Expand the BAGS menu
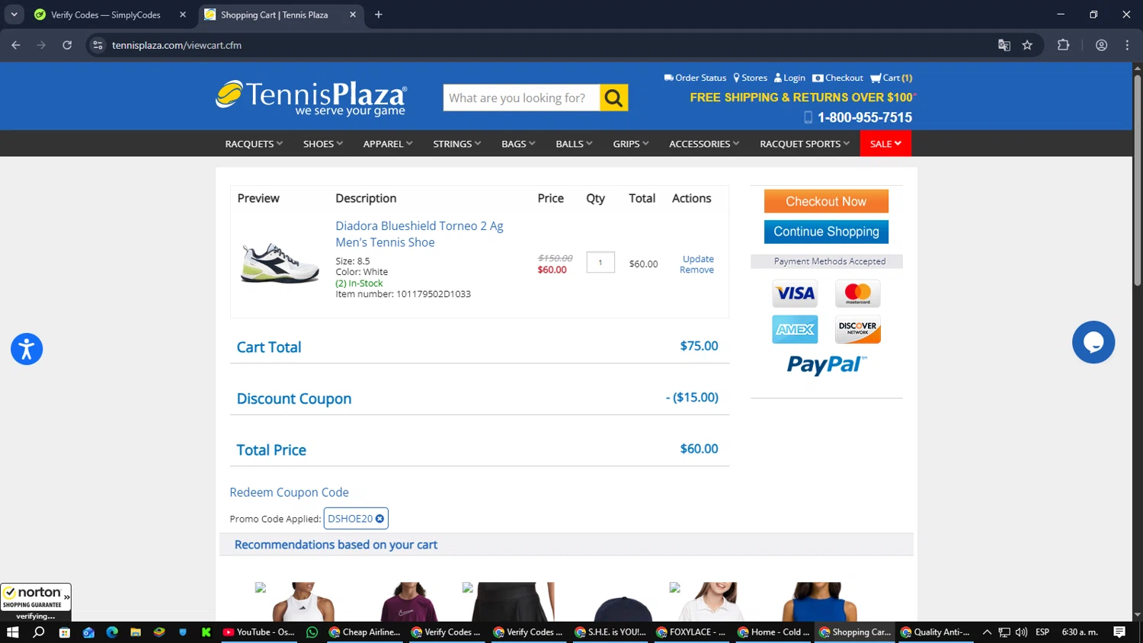Screen dimensions: 1143x643 coord(518,144)
